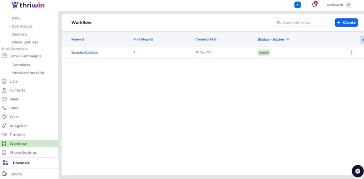
Task: Expand the collapsed side panel arrow
Action: pyautogui.click(x=363, y=40)
